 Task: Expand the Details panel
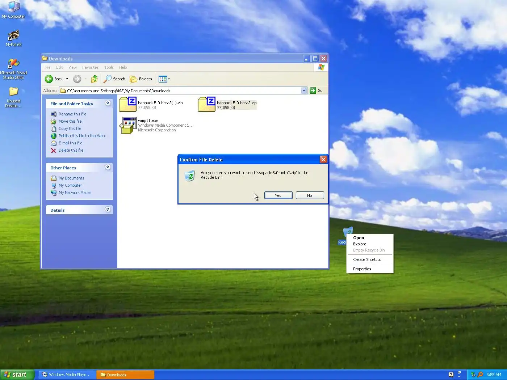[108, 210]
